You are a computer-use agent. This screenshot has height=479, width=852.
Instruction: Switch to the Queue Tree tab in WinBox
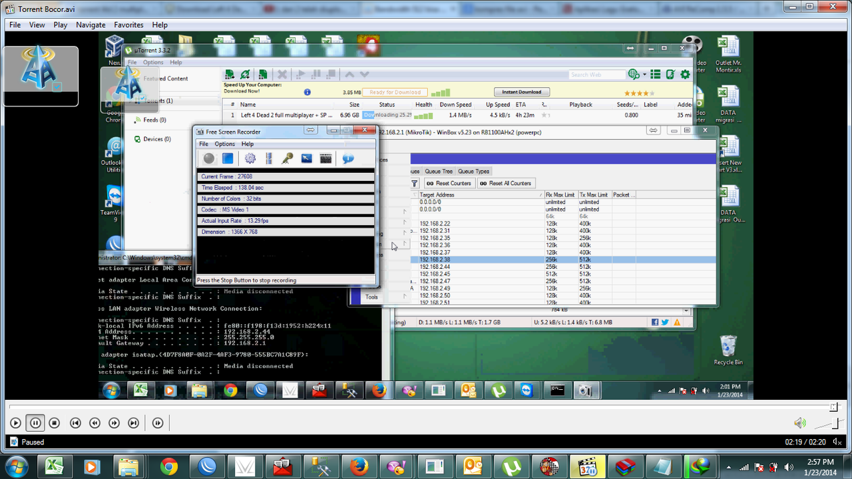pyautogui.click(x=439, y=171)
